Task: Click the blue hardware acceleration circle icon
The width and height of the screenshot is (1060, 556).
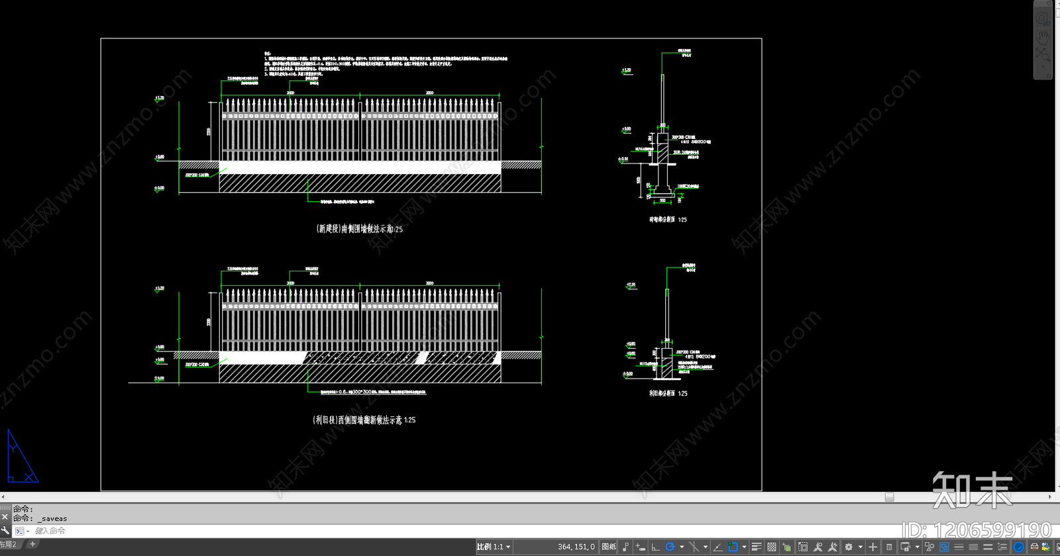Action: pyautogui.click(x=1018, y=547)
